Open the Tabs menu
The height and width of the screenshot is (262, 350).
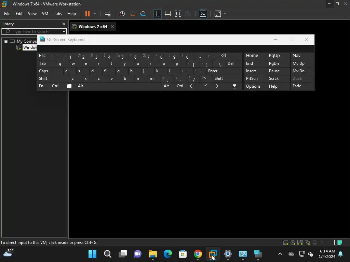[58, 14]
